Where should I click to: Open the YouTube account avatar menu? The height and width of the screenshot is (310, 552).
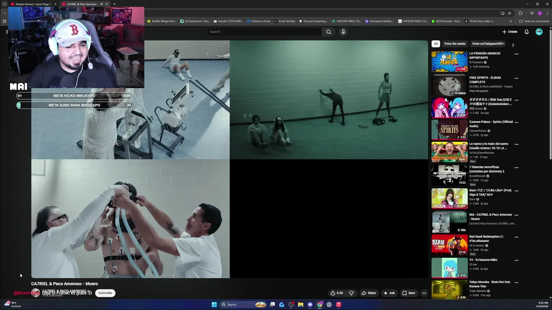pyautogui.click(x=539, y=31)
